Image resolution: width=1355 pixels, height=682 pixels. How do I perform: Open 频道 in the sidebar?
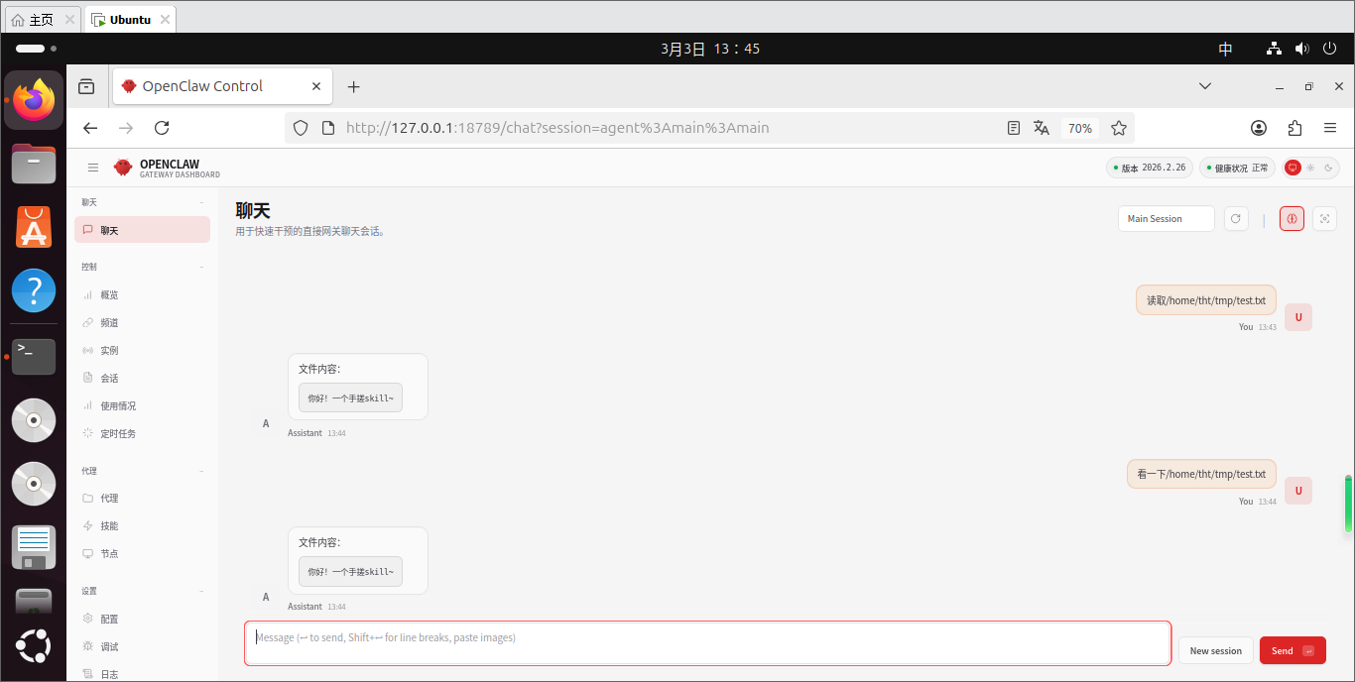(x=109, y=323)
